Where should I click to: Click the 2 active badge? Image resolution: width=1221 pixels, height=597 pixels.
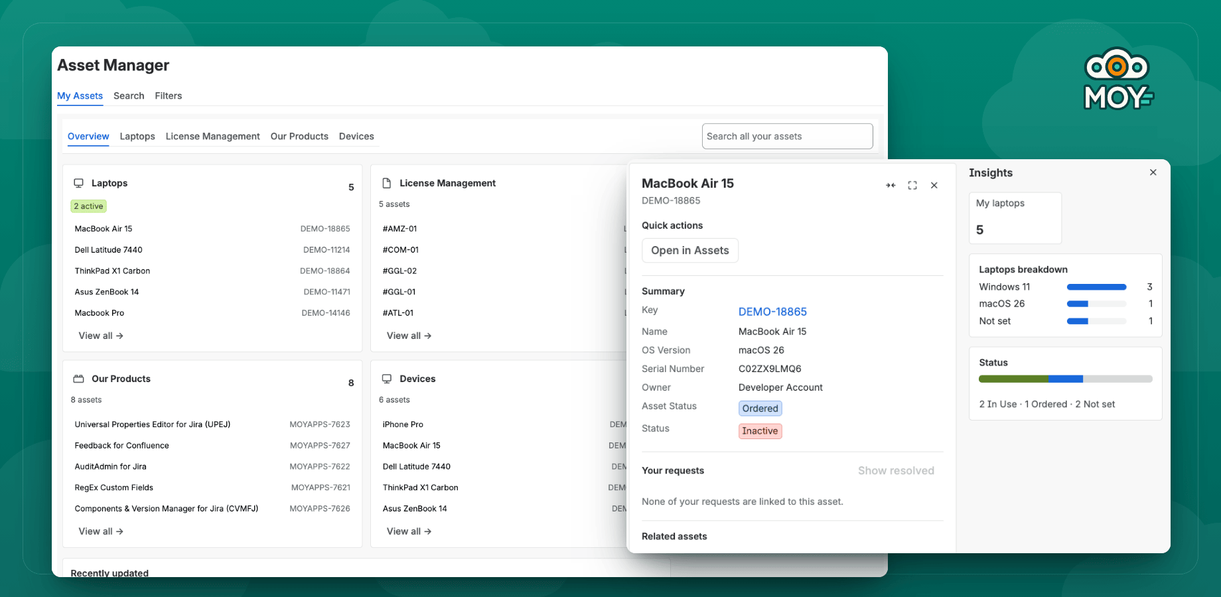[88, 206]
